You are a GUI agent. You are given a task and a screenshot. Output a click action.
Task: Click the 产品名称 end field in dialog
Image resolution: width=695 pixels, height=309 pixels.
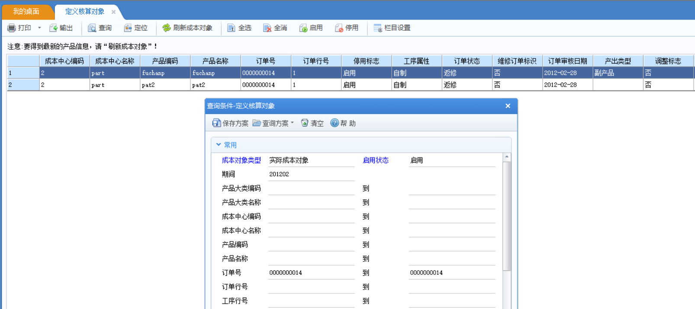[x=452, y=259]
